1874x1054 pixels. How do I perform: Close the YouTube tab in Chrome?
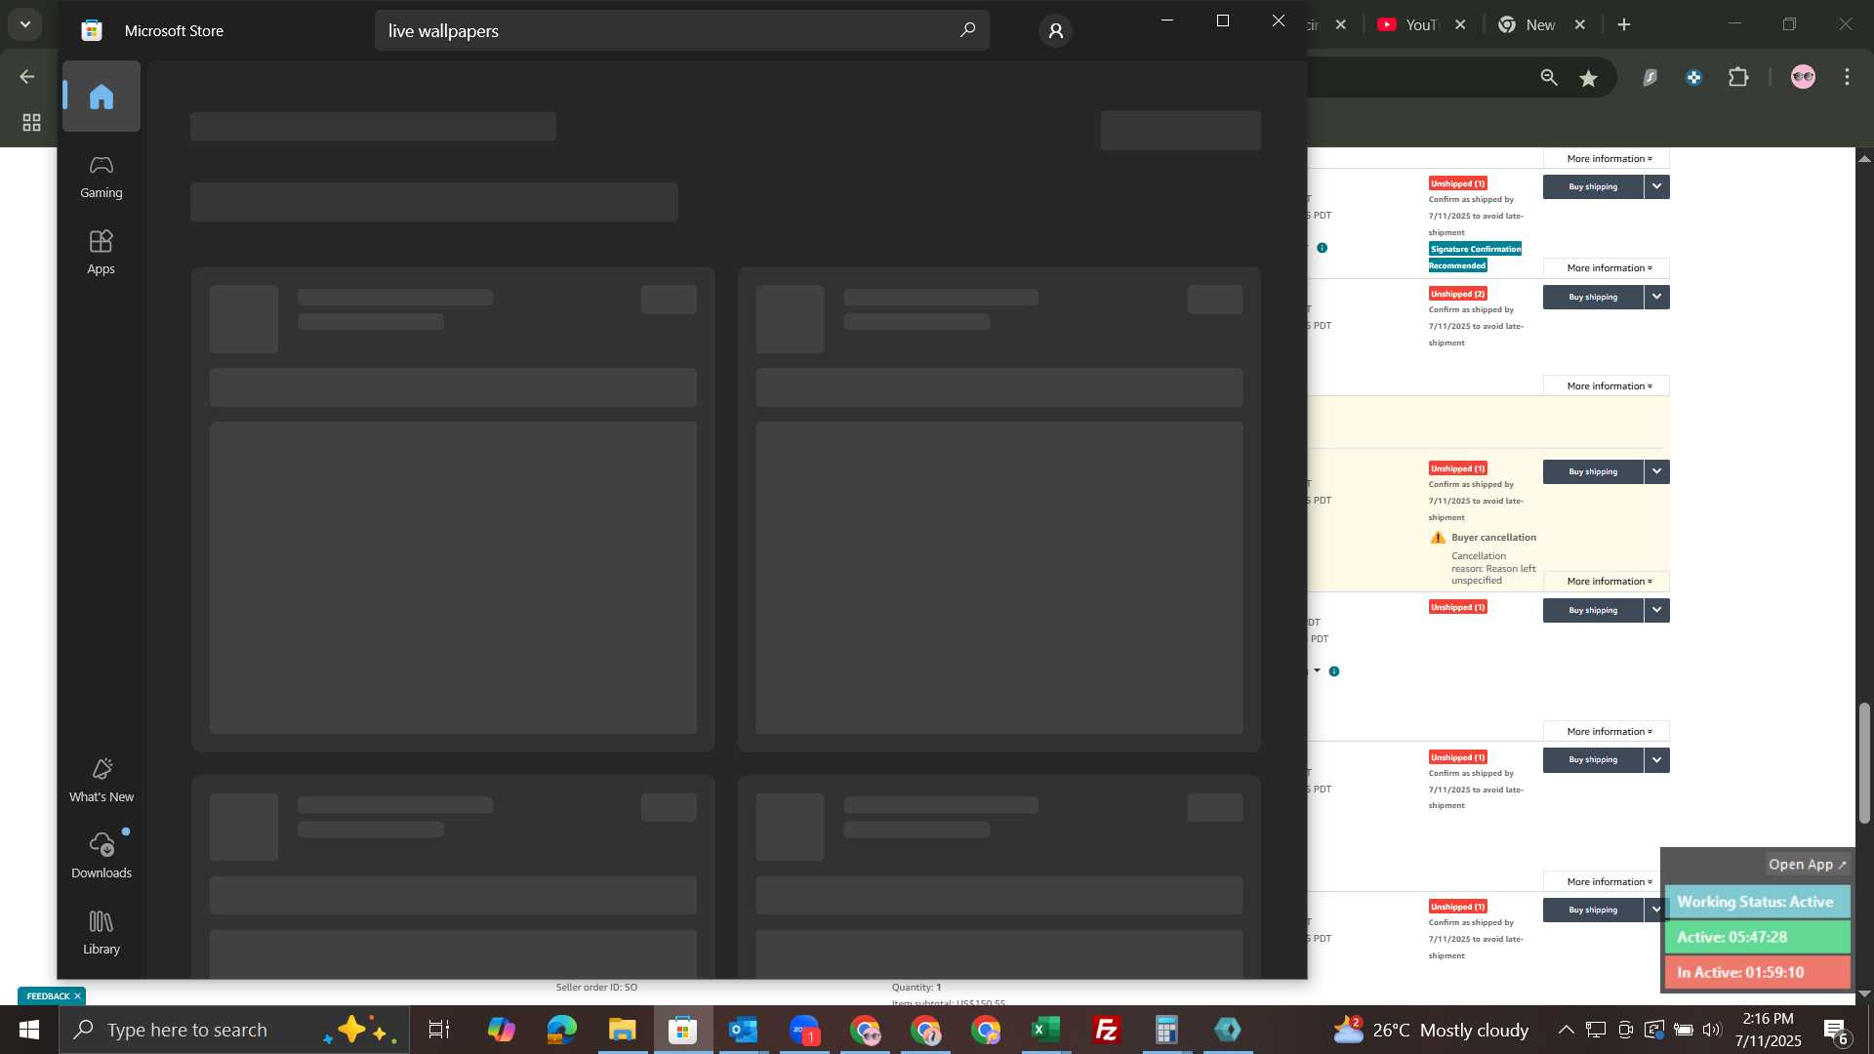[x=1460, y=24]
